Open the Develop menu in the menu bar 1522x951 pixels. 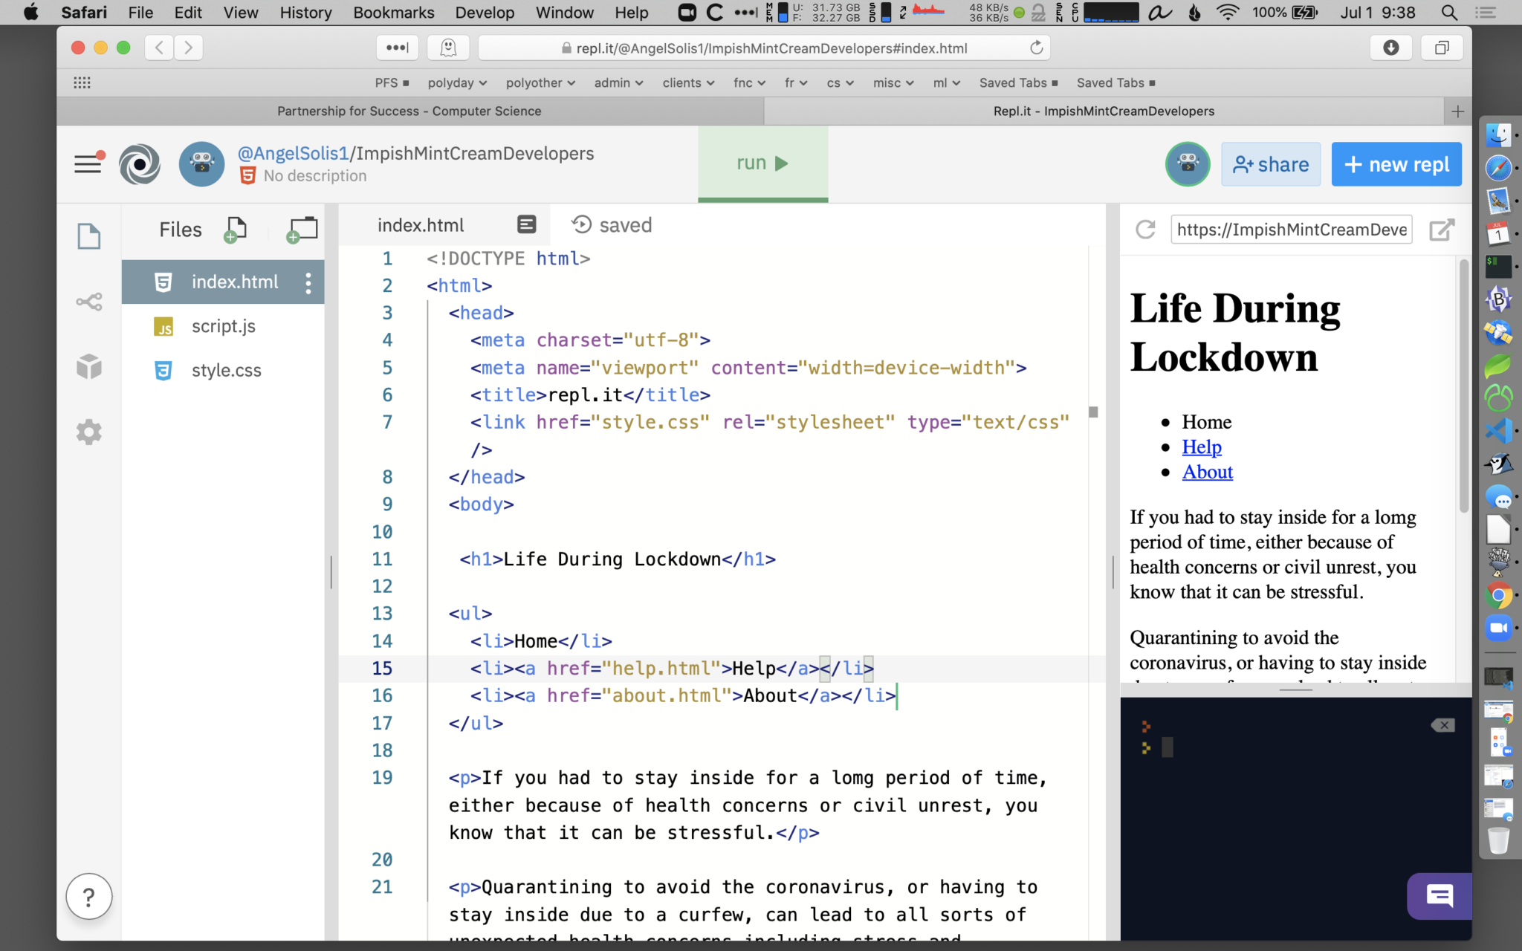click(485, 13)
